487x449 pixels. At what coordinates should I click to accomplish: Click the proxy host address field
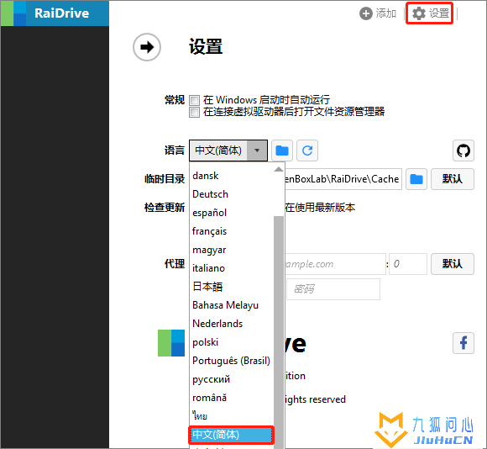[335, 264]
